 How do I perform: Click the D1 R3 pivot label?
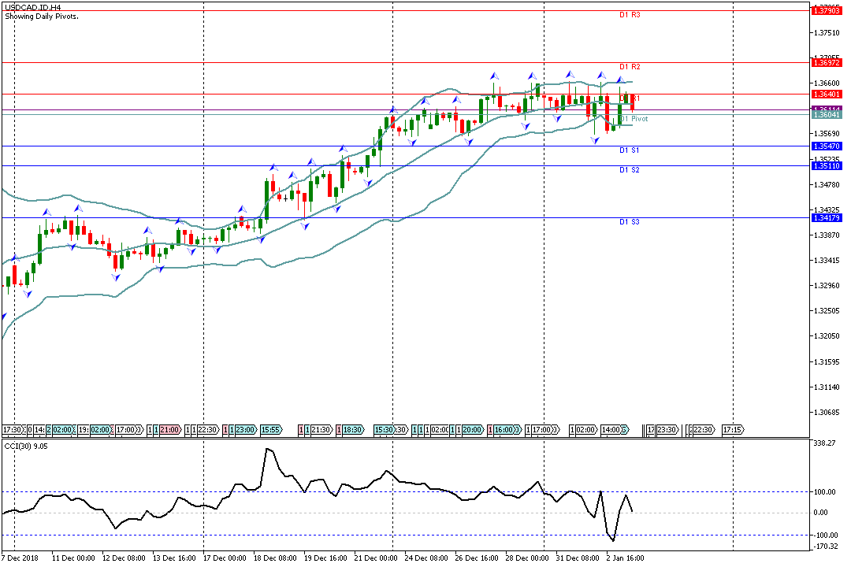(630, 15)
